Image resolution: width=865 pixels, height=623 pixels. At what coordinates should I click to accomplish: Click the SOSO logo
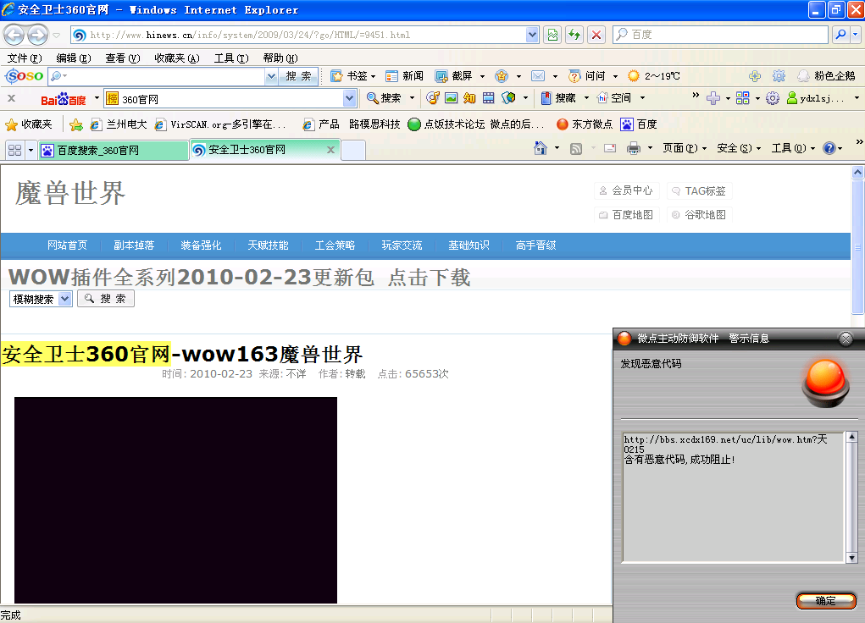point(25,76)
